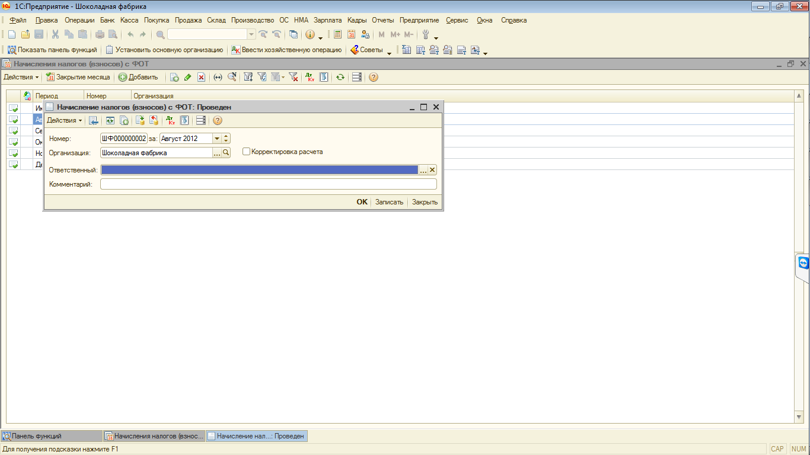Click the find by number icon in list toolbar
The height and width of the screenshot is (455, 810).
[232, 77]
